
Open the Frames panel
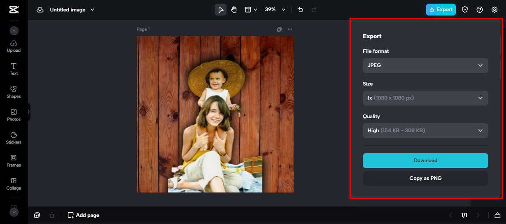pyautogui.click(x=14, y=160)
